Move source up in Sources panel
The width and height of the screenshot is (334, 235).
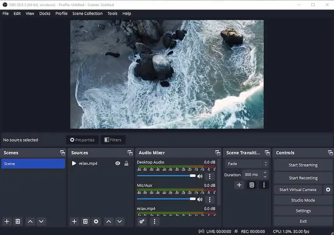pyautogui.click(x=109, y=221)
